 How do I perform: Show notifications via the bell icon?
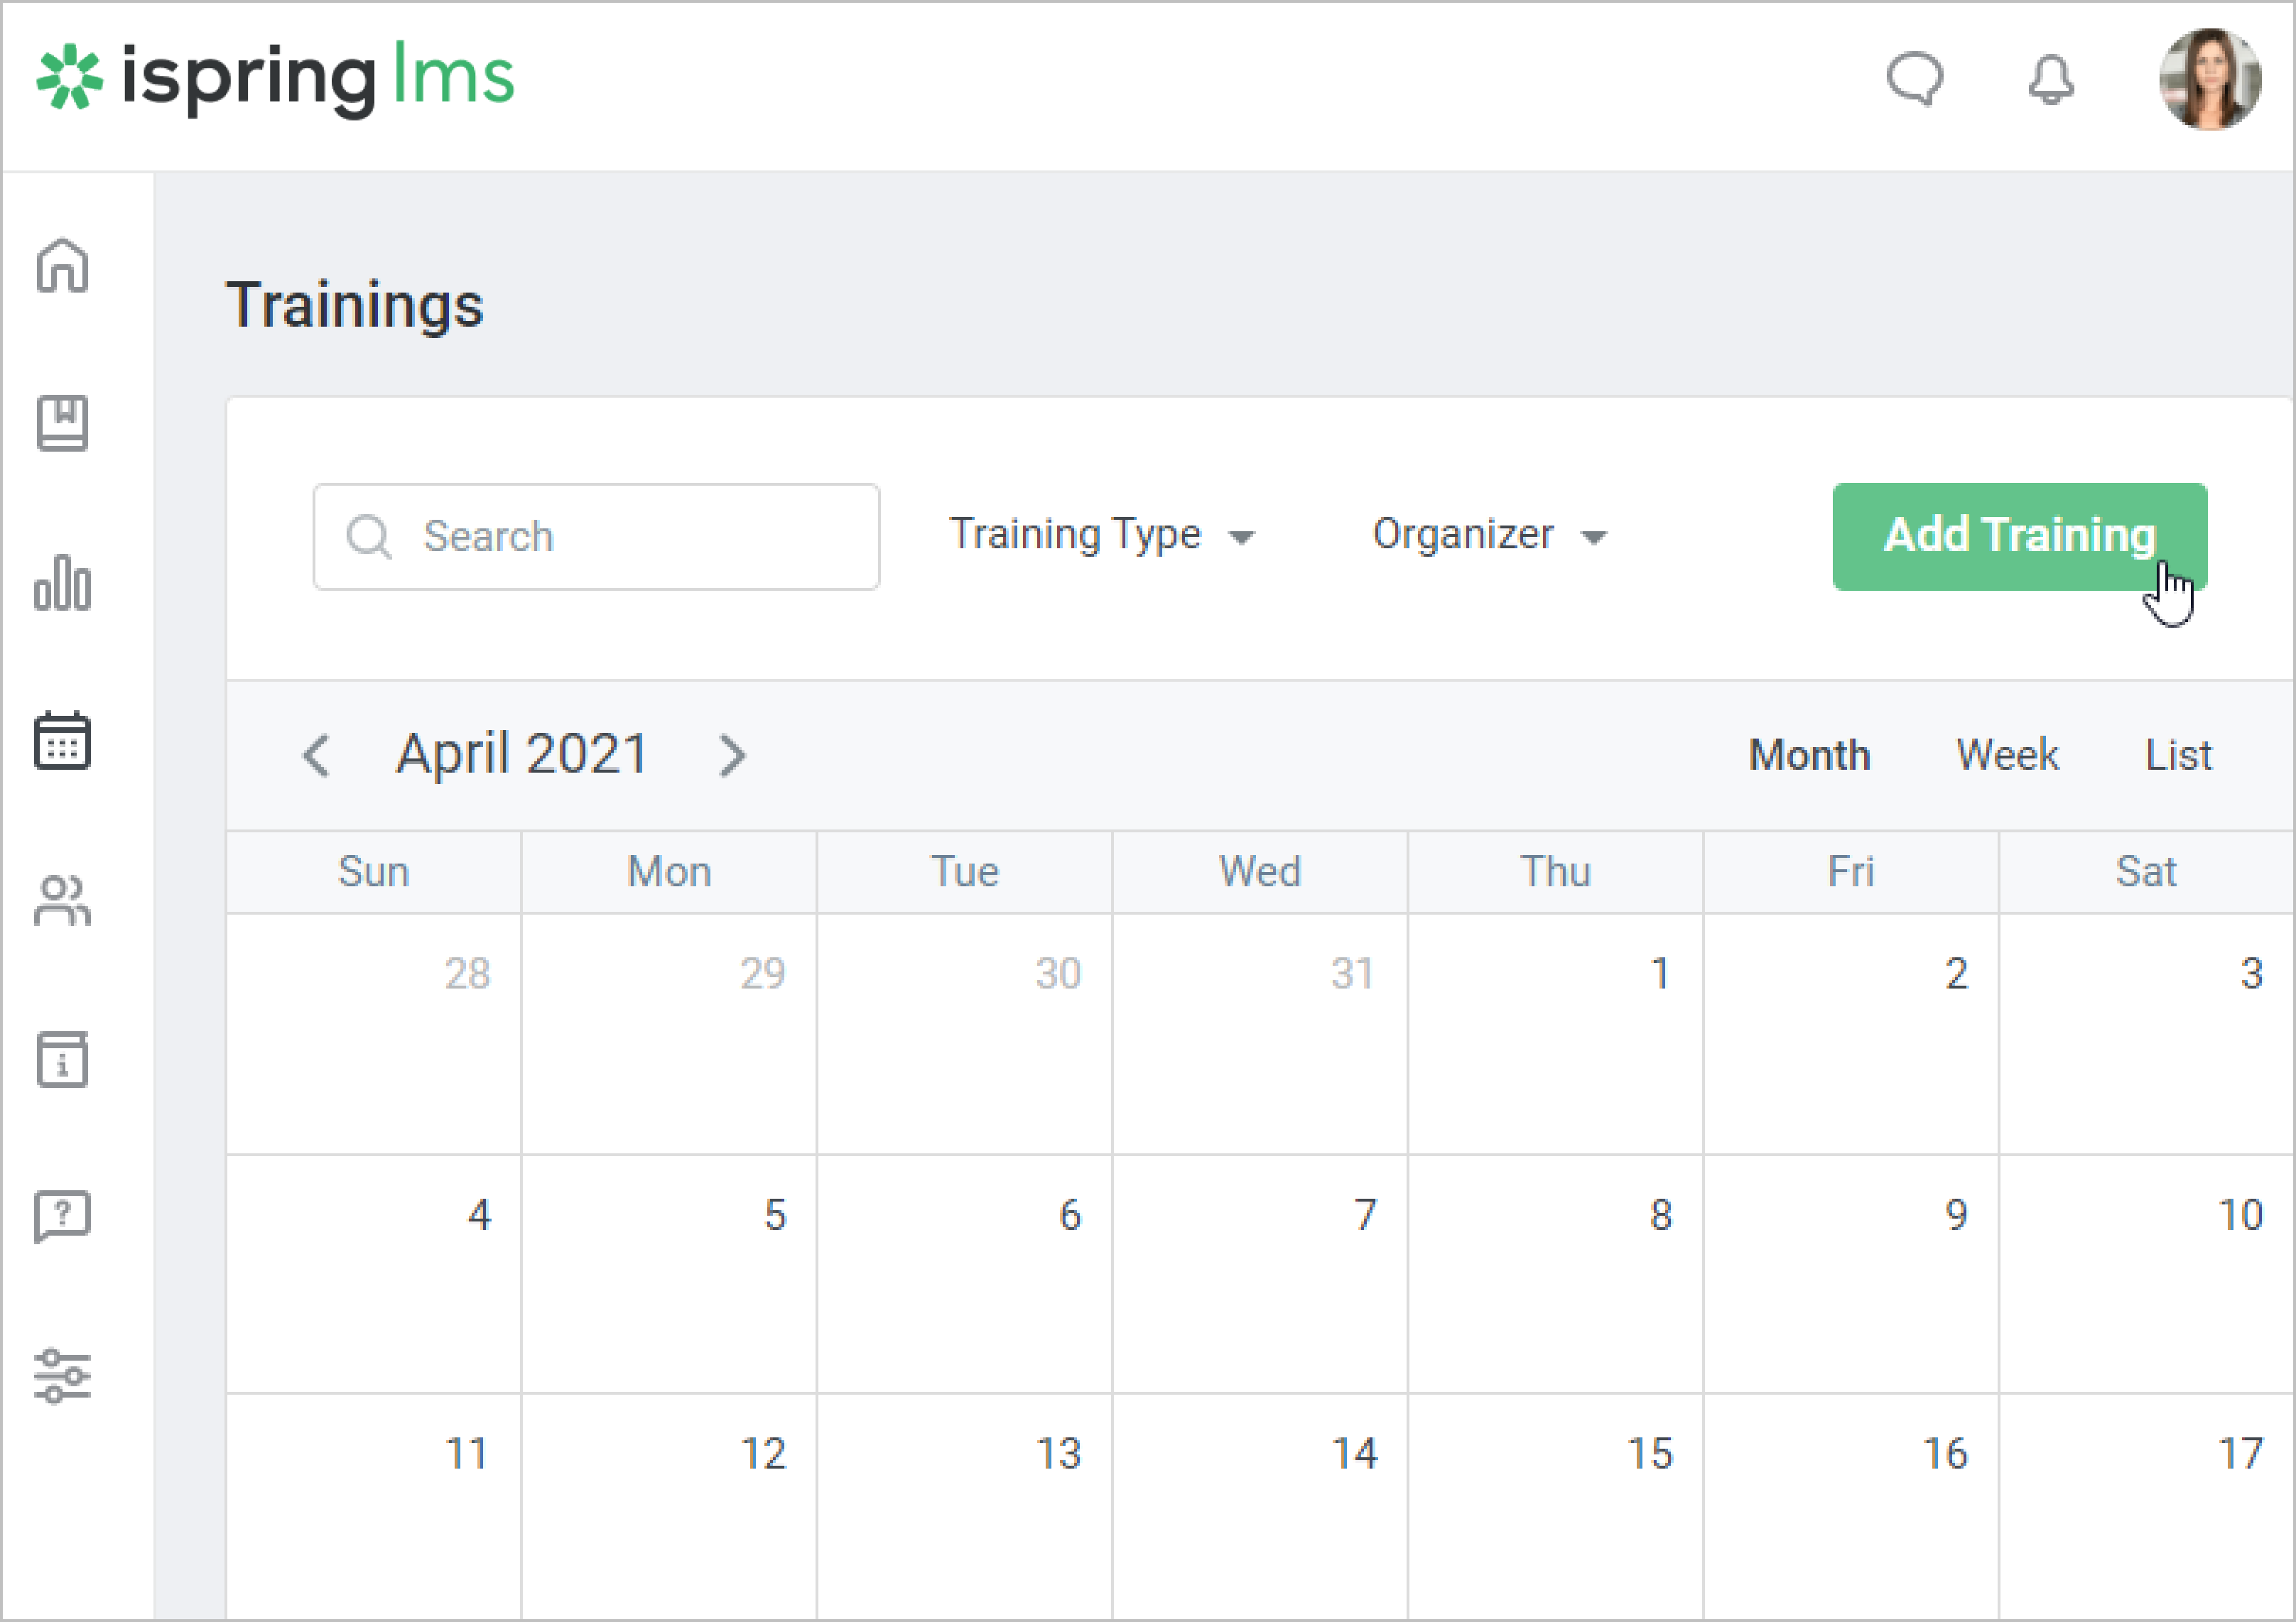click(x=2051, y=79)
